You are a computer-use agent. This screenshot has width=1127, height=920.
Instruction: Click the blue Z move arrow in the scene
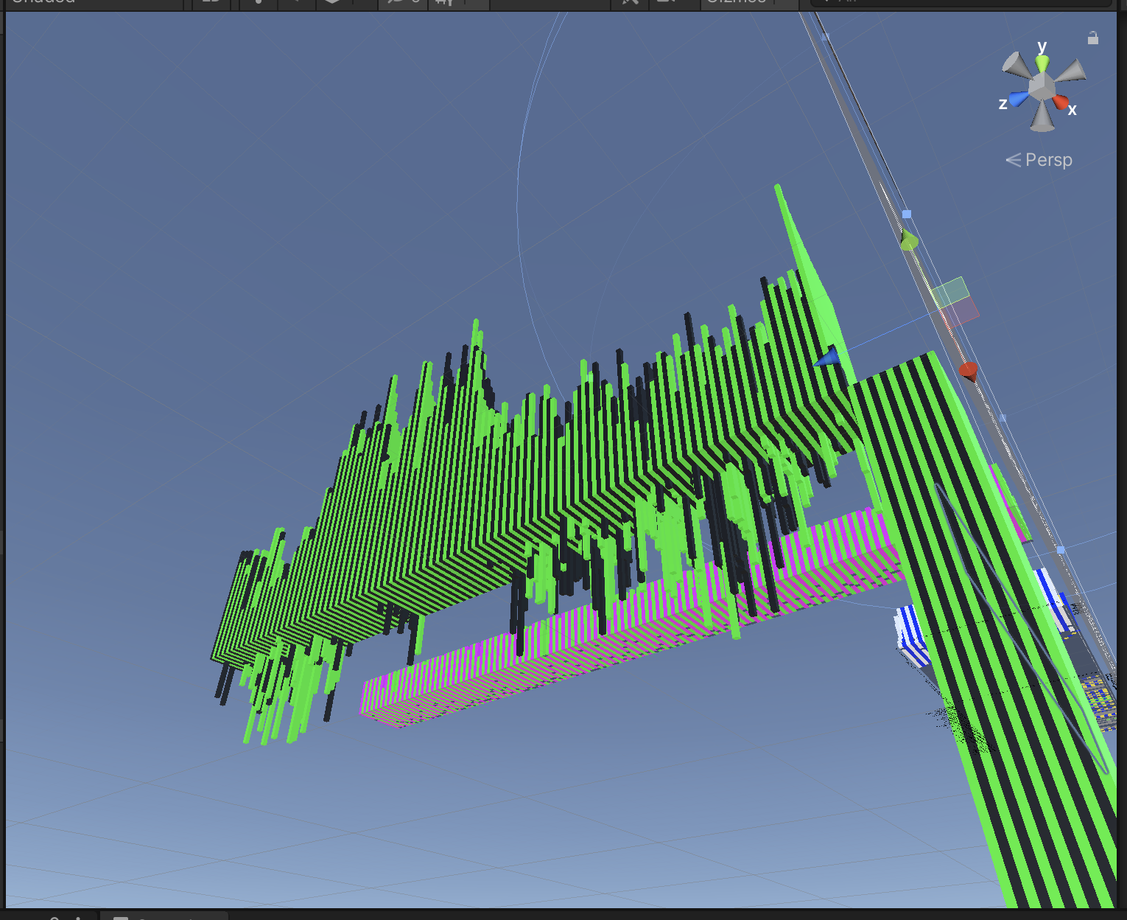(828, 358)
